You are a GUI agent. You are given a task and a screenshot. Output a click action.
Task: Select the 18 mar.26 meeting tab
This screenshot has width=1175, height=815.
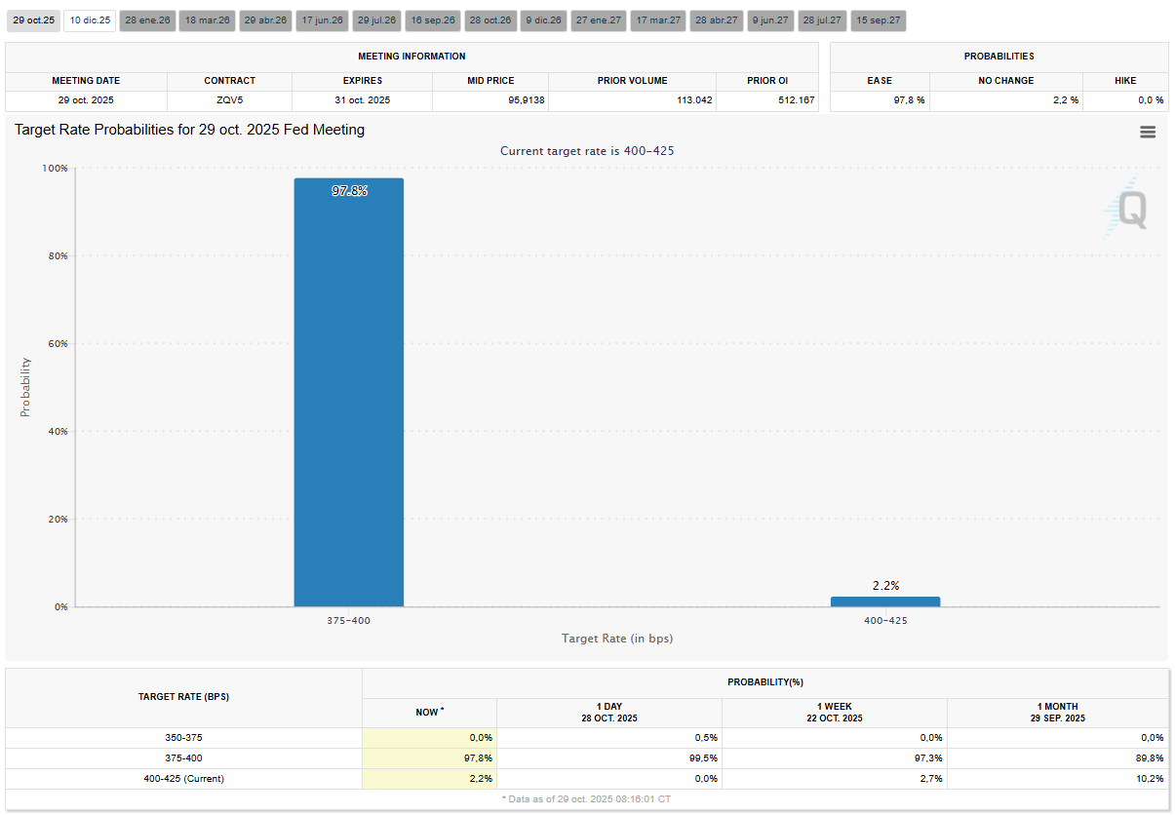click(x=207, y=20)
